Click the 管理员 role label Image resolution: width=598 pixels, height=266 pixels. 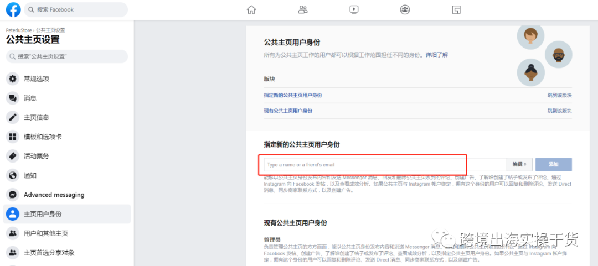point(272,240)
